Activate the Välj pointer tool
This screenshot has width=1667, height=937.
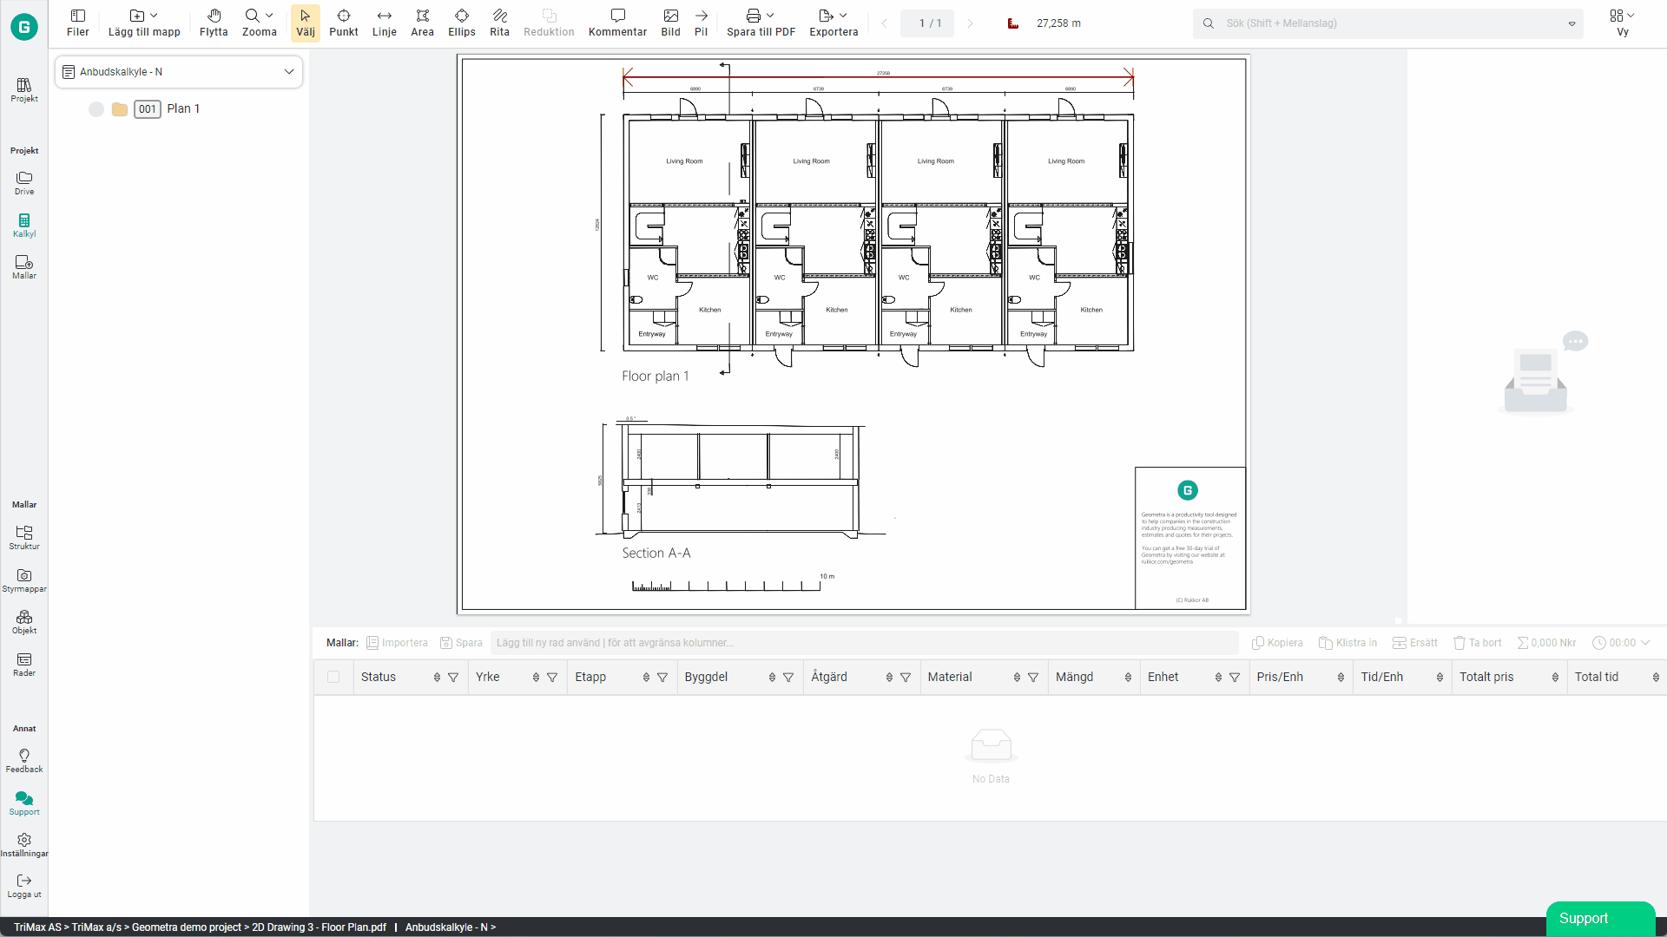[x=306, y=23]
